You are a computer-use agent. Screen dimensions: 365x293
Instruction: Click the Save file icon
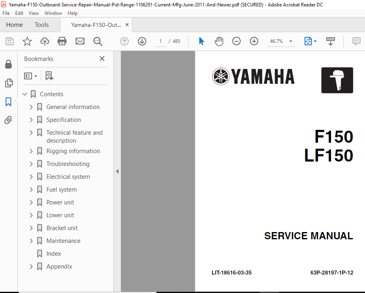point(10,41)
